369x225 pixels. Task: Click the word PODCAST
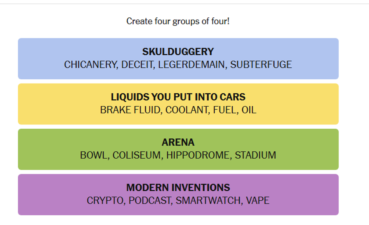150,200
